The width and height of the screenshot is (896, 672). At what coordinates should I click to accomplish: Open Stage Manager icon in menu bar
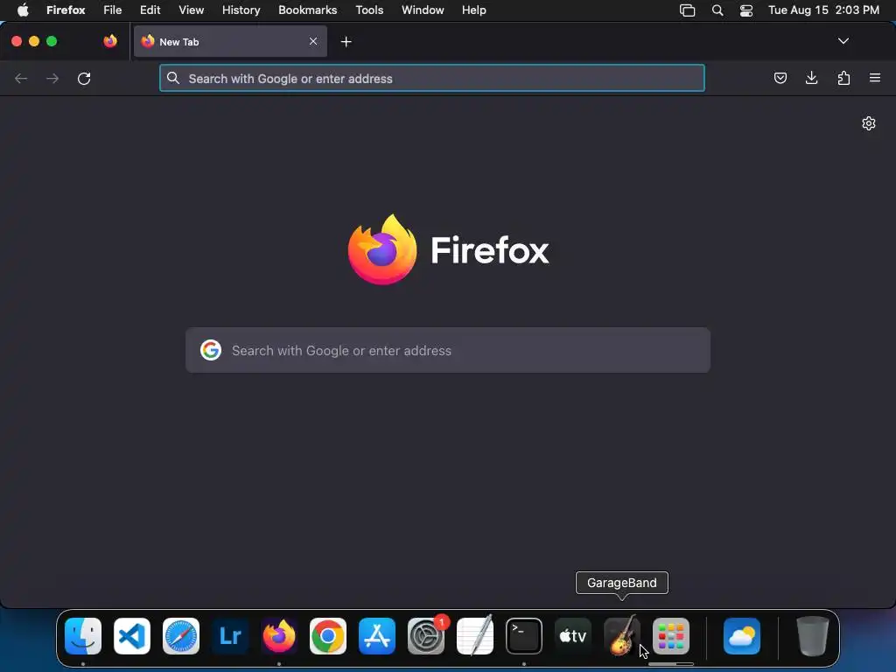688,10
